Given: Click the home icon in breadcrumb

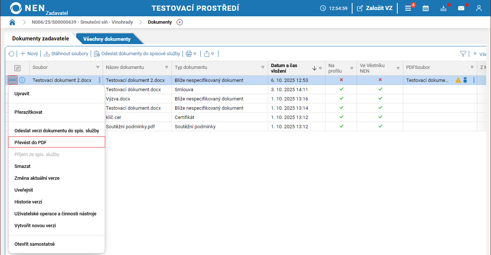Looking at the screenshot, I should tap(12, 22).
